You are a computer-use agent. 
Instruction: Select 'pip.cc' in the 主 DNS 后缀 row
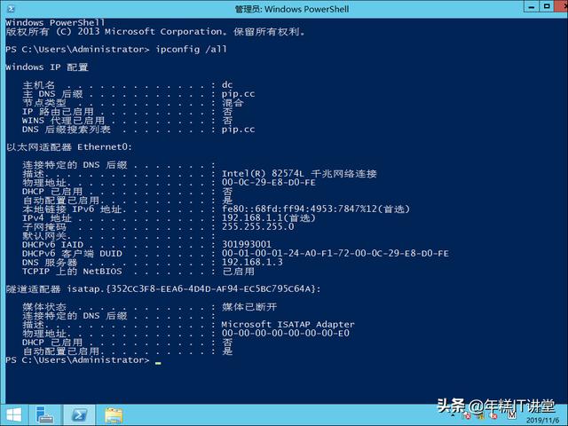[x=239, y=94]
